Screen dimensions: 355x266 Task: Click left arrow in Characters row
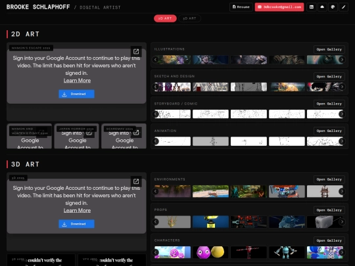click(155, 252)
